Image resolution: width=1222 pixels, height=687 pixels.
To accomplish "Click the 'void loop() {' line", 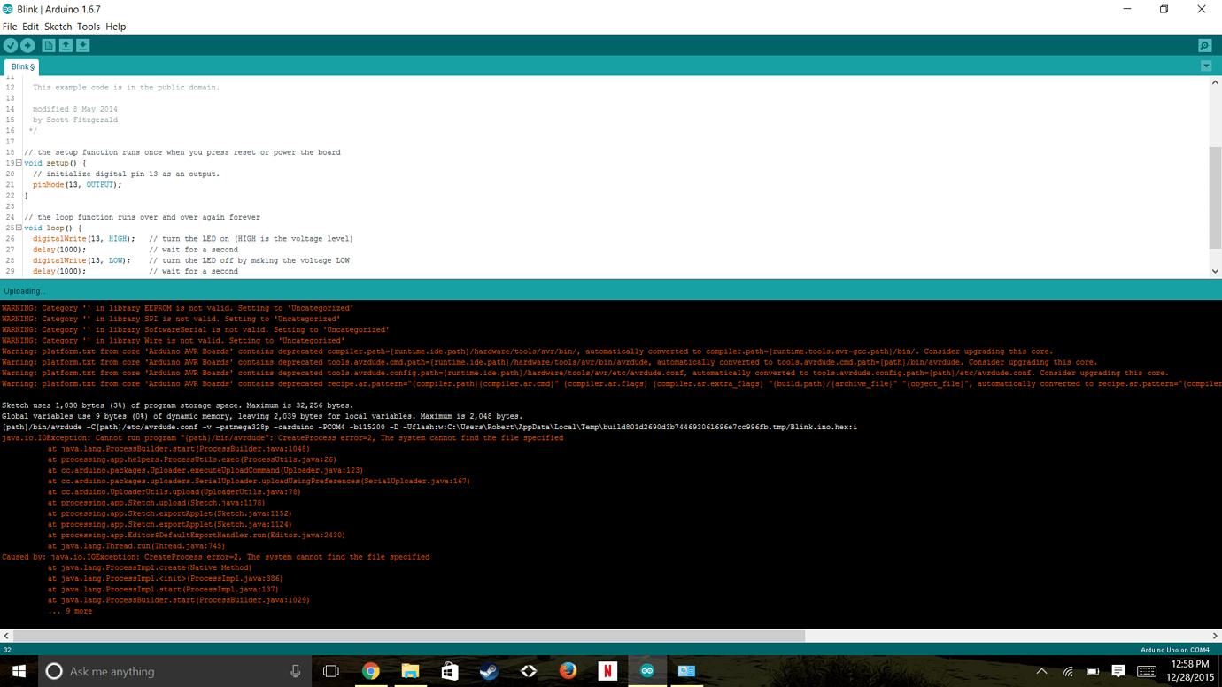I will [x=53, y=228].
